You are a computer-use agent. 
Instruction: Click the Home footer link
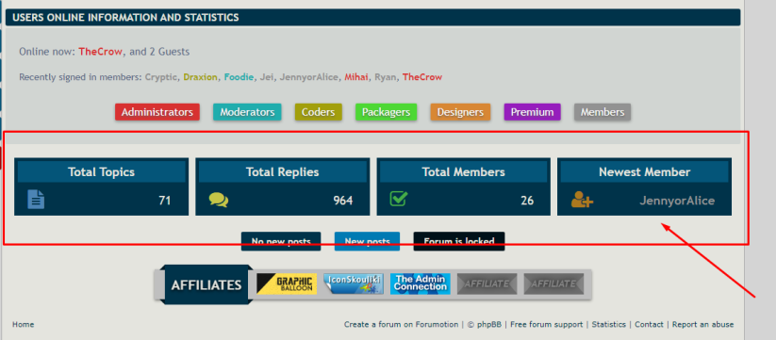coord(24,325)
